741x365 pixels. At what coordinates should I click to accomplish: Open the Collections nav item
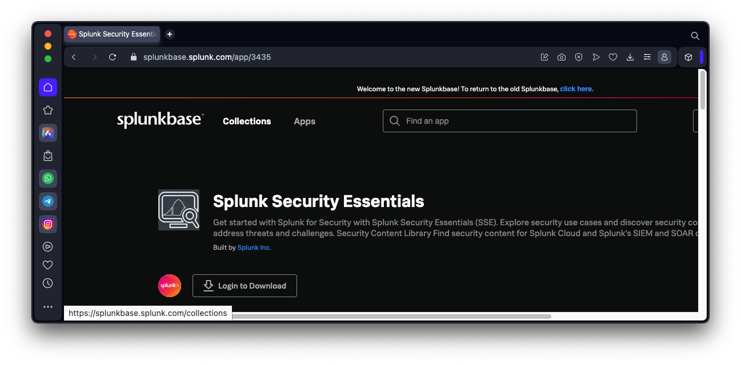tap(247, 121)
